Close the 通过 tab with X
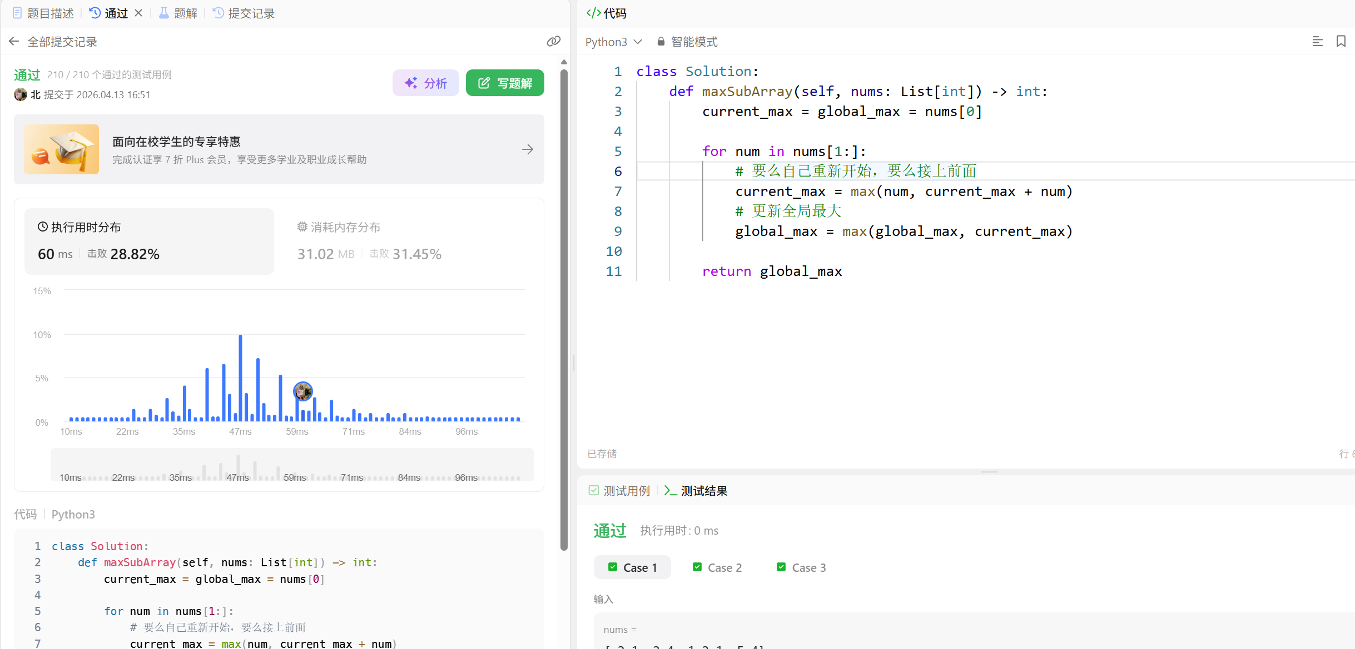 pos(138,13)
